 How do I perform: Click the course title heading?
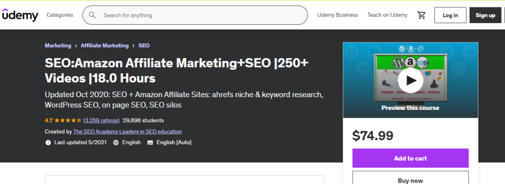177,71
